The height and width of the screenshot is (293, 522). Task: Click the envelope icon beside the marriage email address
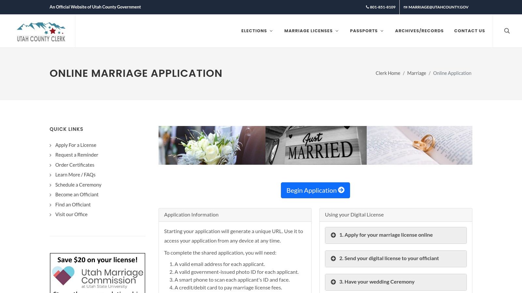406,7
